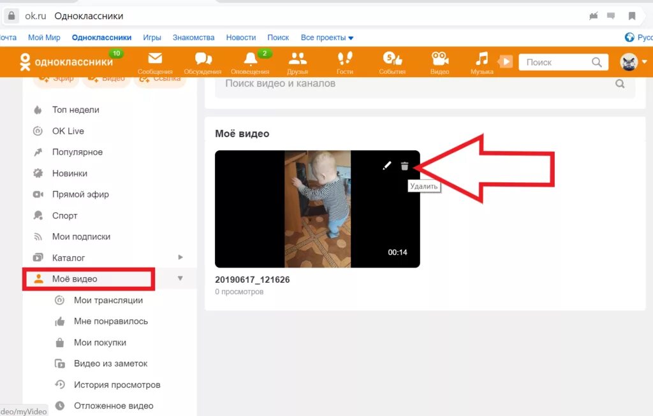Open the Guests (Гости) footprints icon
The width and height of the screenshot is (653, 416).
(x=345, y=59)
